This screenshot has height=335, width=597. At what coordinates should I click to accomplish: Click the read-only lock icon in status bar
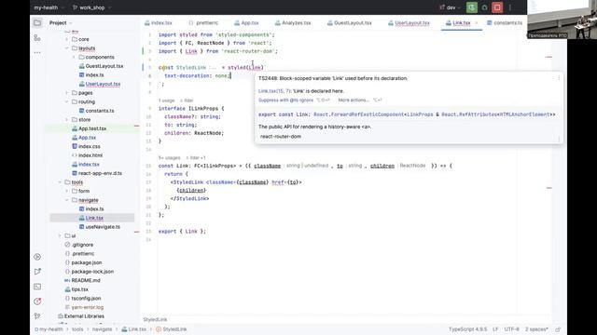[558, 329]
